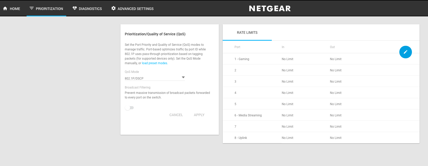
Task: Click the In limit for port 2
Action: click(x=287, y=70)
